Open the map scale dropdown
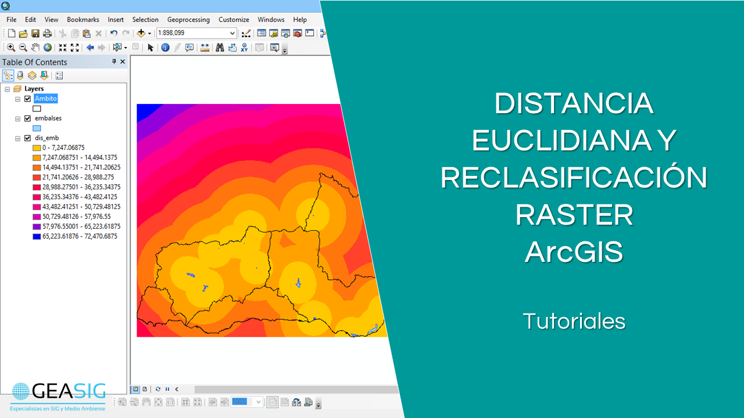 click(x=233, y=34)
